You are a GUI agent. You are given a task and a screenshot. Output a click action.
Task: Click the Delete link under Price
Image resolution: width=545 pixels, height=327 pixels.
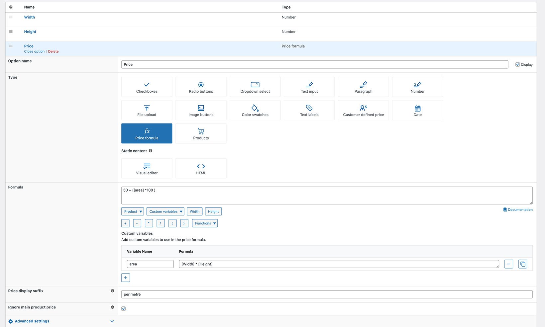click(x=53, y=51)
